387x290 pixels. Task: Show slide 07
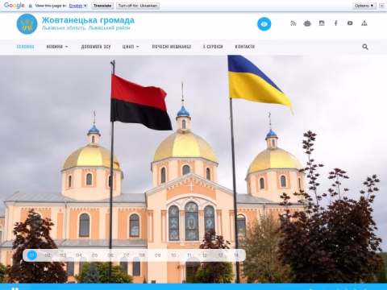[127, 255]
